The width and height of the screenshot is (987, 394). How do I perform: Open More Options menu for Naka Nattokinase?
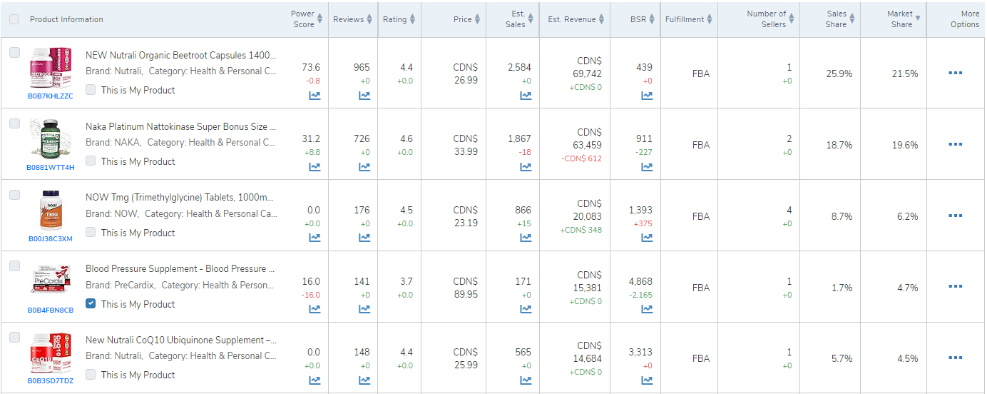pyautogui.click(x=956, y=145)
